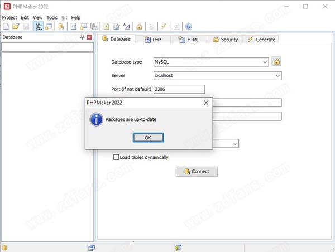
Task: Open the Edit menu
Action: 25,17
